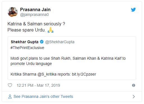
Task: Open the 12:21 PM - Mar 17, 2019 timestamp
Action: (38, 85)
